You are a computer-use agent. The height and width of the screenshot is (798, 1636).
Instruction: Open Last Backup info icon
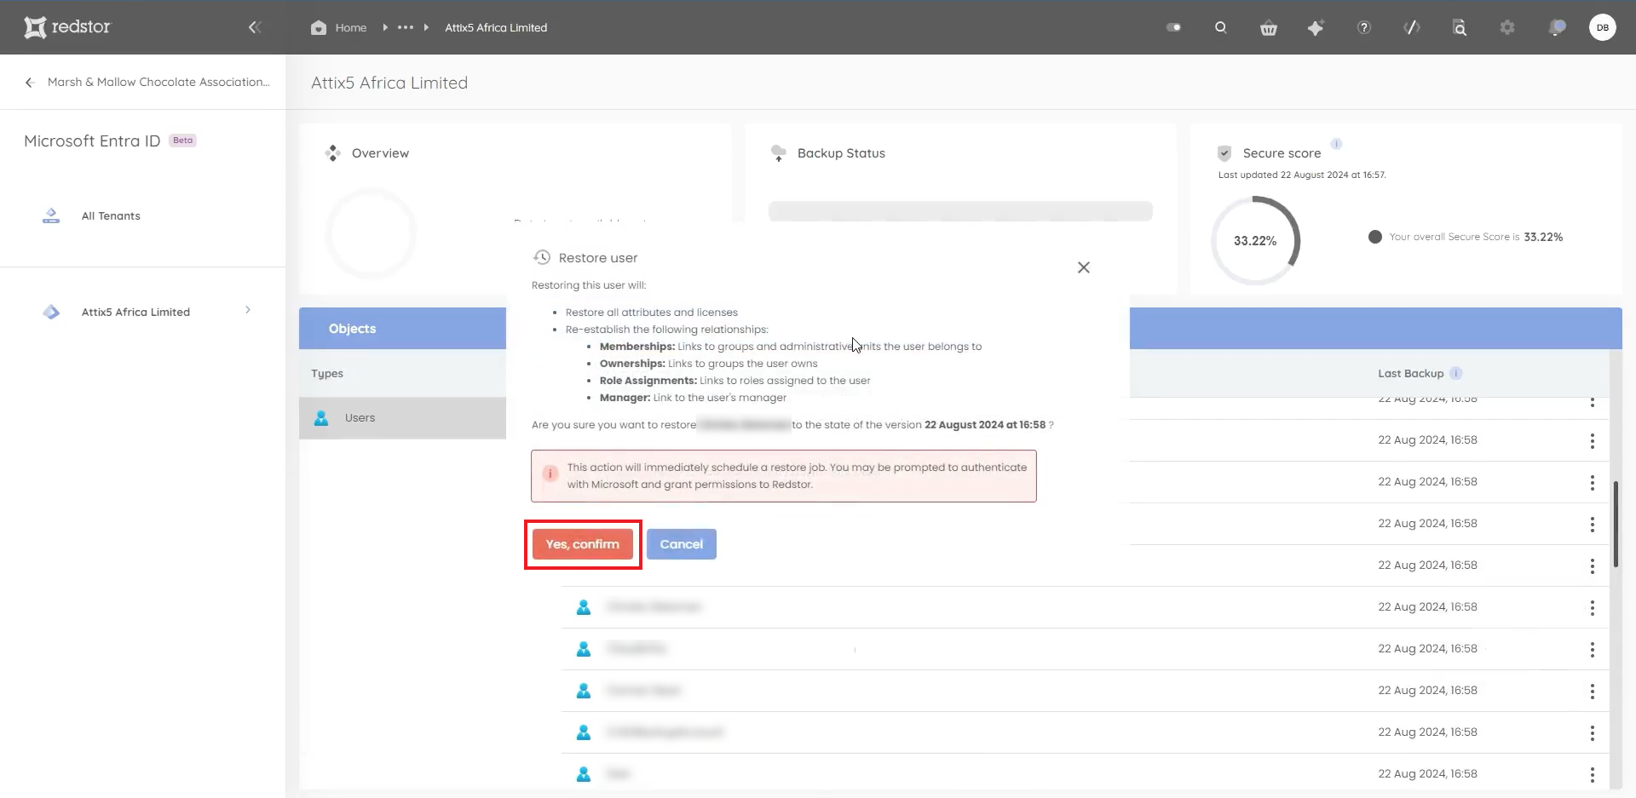(1456, 373)
